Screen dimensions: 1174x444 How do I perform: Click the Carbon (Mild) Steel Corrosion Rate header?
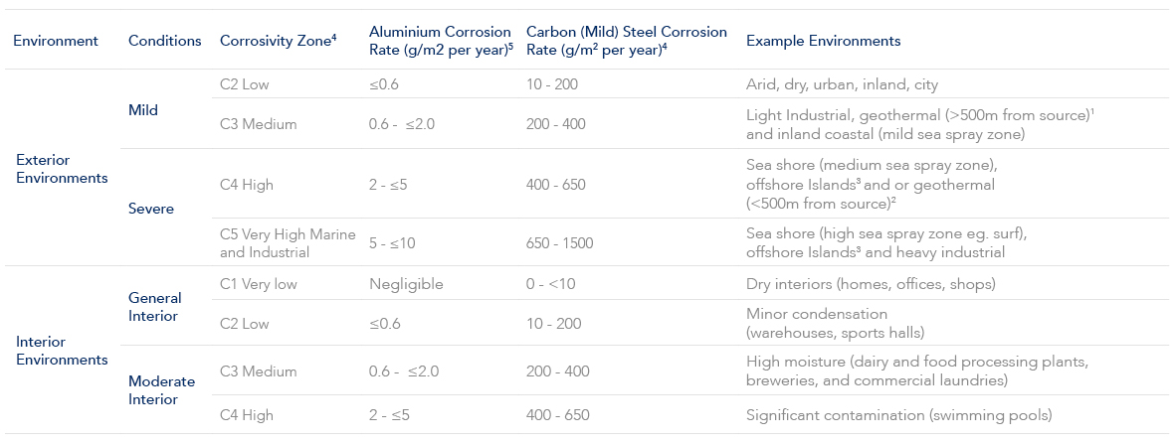(x=626, y=41)
